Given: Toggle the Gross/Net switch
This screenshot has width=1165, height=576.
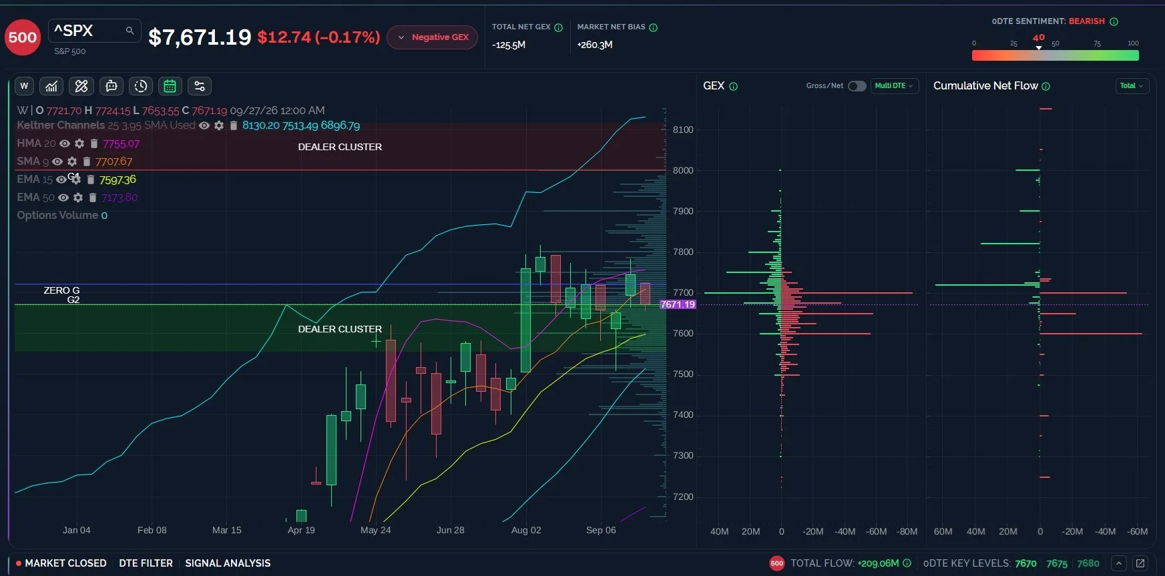Looking at the screenshot, I should (x=857, y=86).
